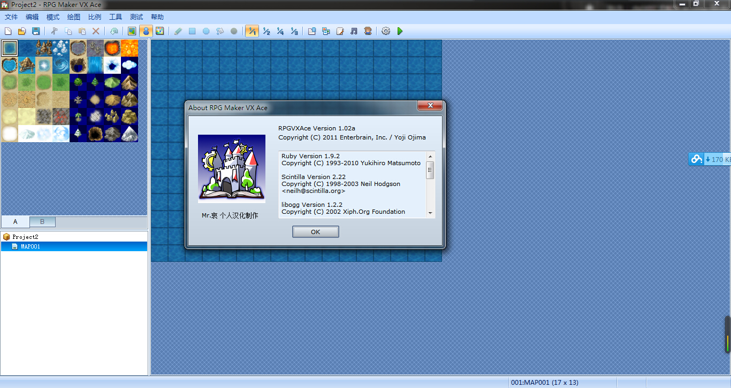Image resolution: width=731 pixels, height=388 pixels.
Task: Undo last action with arrow icon
Action: tap(114, 32)
